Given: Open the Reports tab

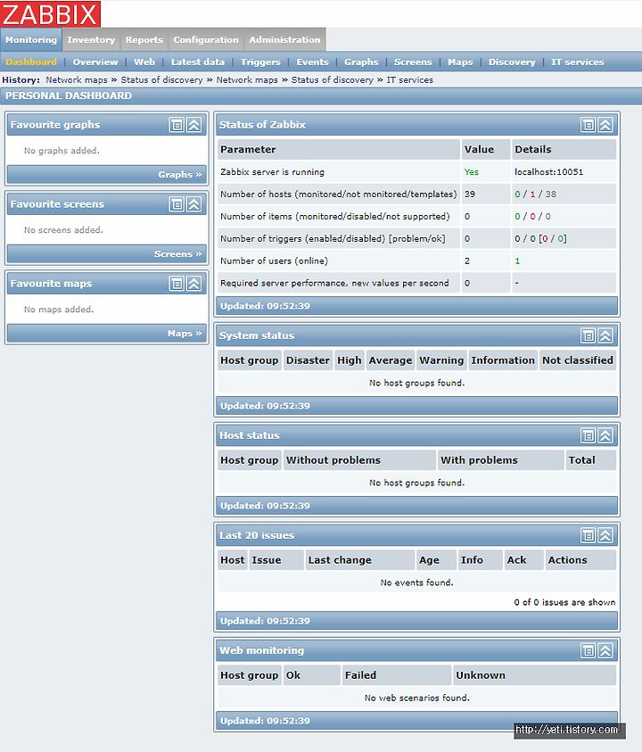Looking at the screenshot, I should point(144,40).
